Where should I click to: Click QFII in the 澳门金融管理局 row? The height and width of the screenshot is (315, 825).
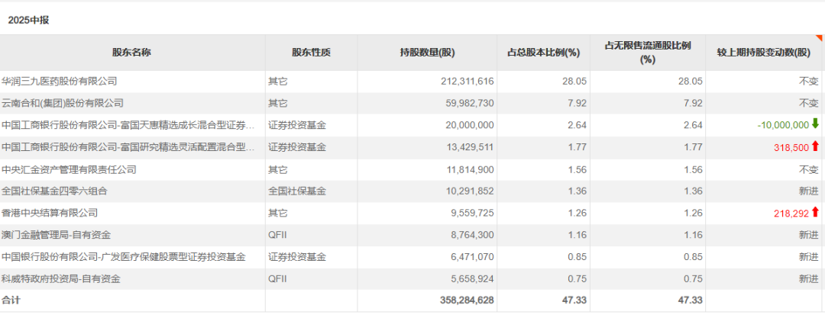[277, 235]
